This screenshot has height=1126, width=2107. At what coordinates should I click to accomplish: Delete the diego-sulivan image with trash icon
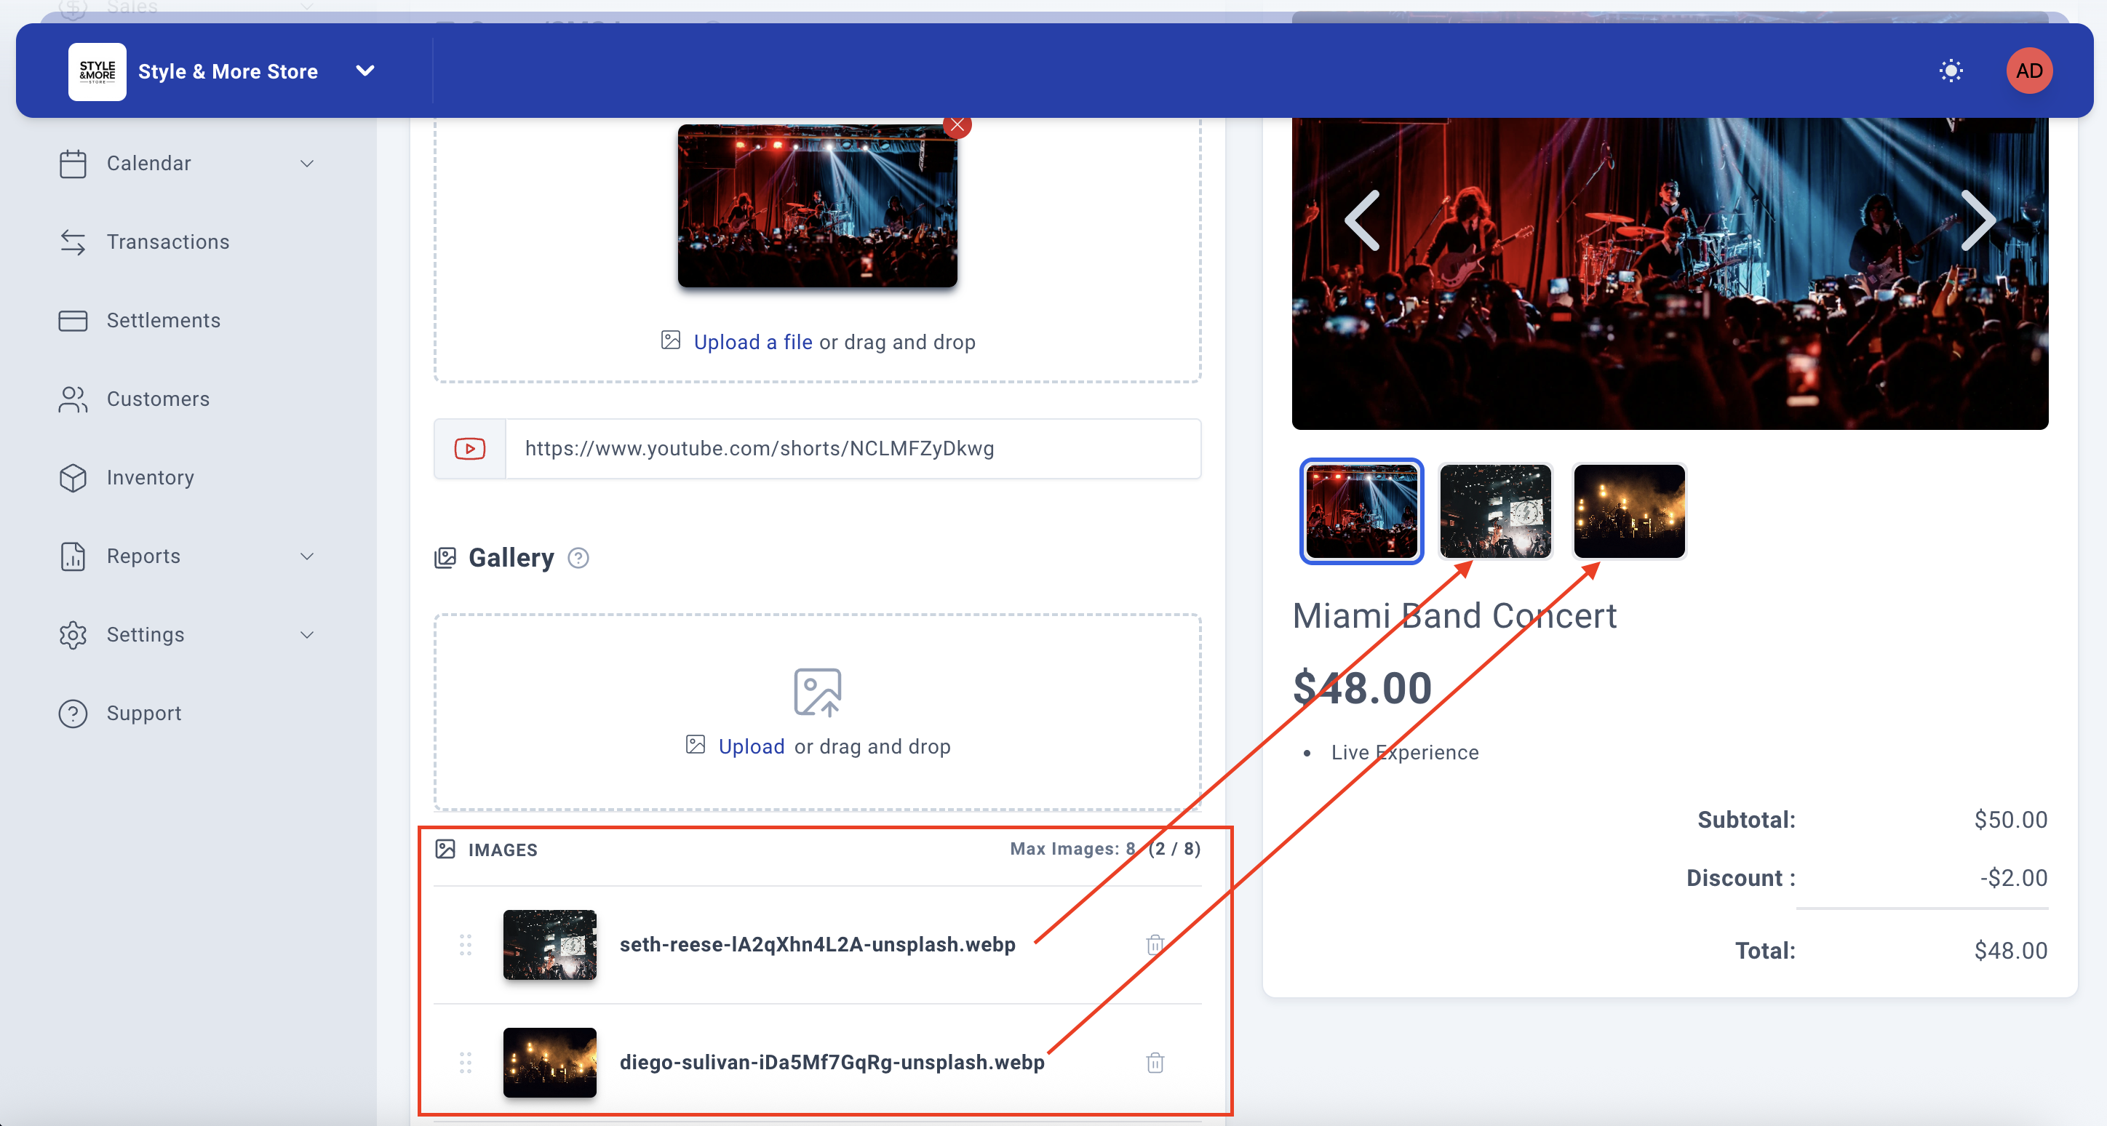(x=1155, y=1062)
